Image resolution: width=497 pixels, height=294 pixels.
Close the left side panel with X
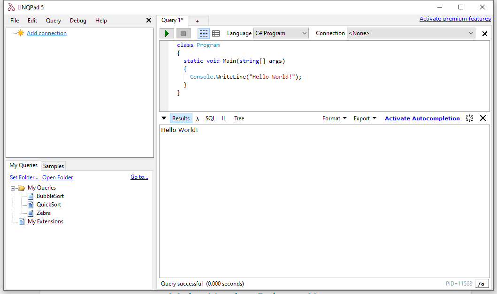coord(149,20)
